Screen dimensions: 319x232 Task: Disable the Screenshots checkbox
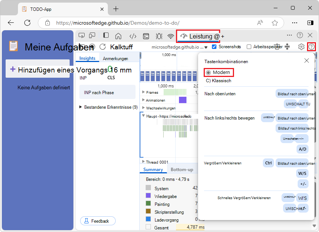[x=215, y=47]
